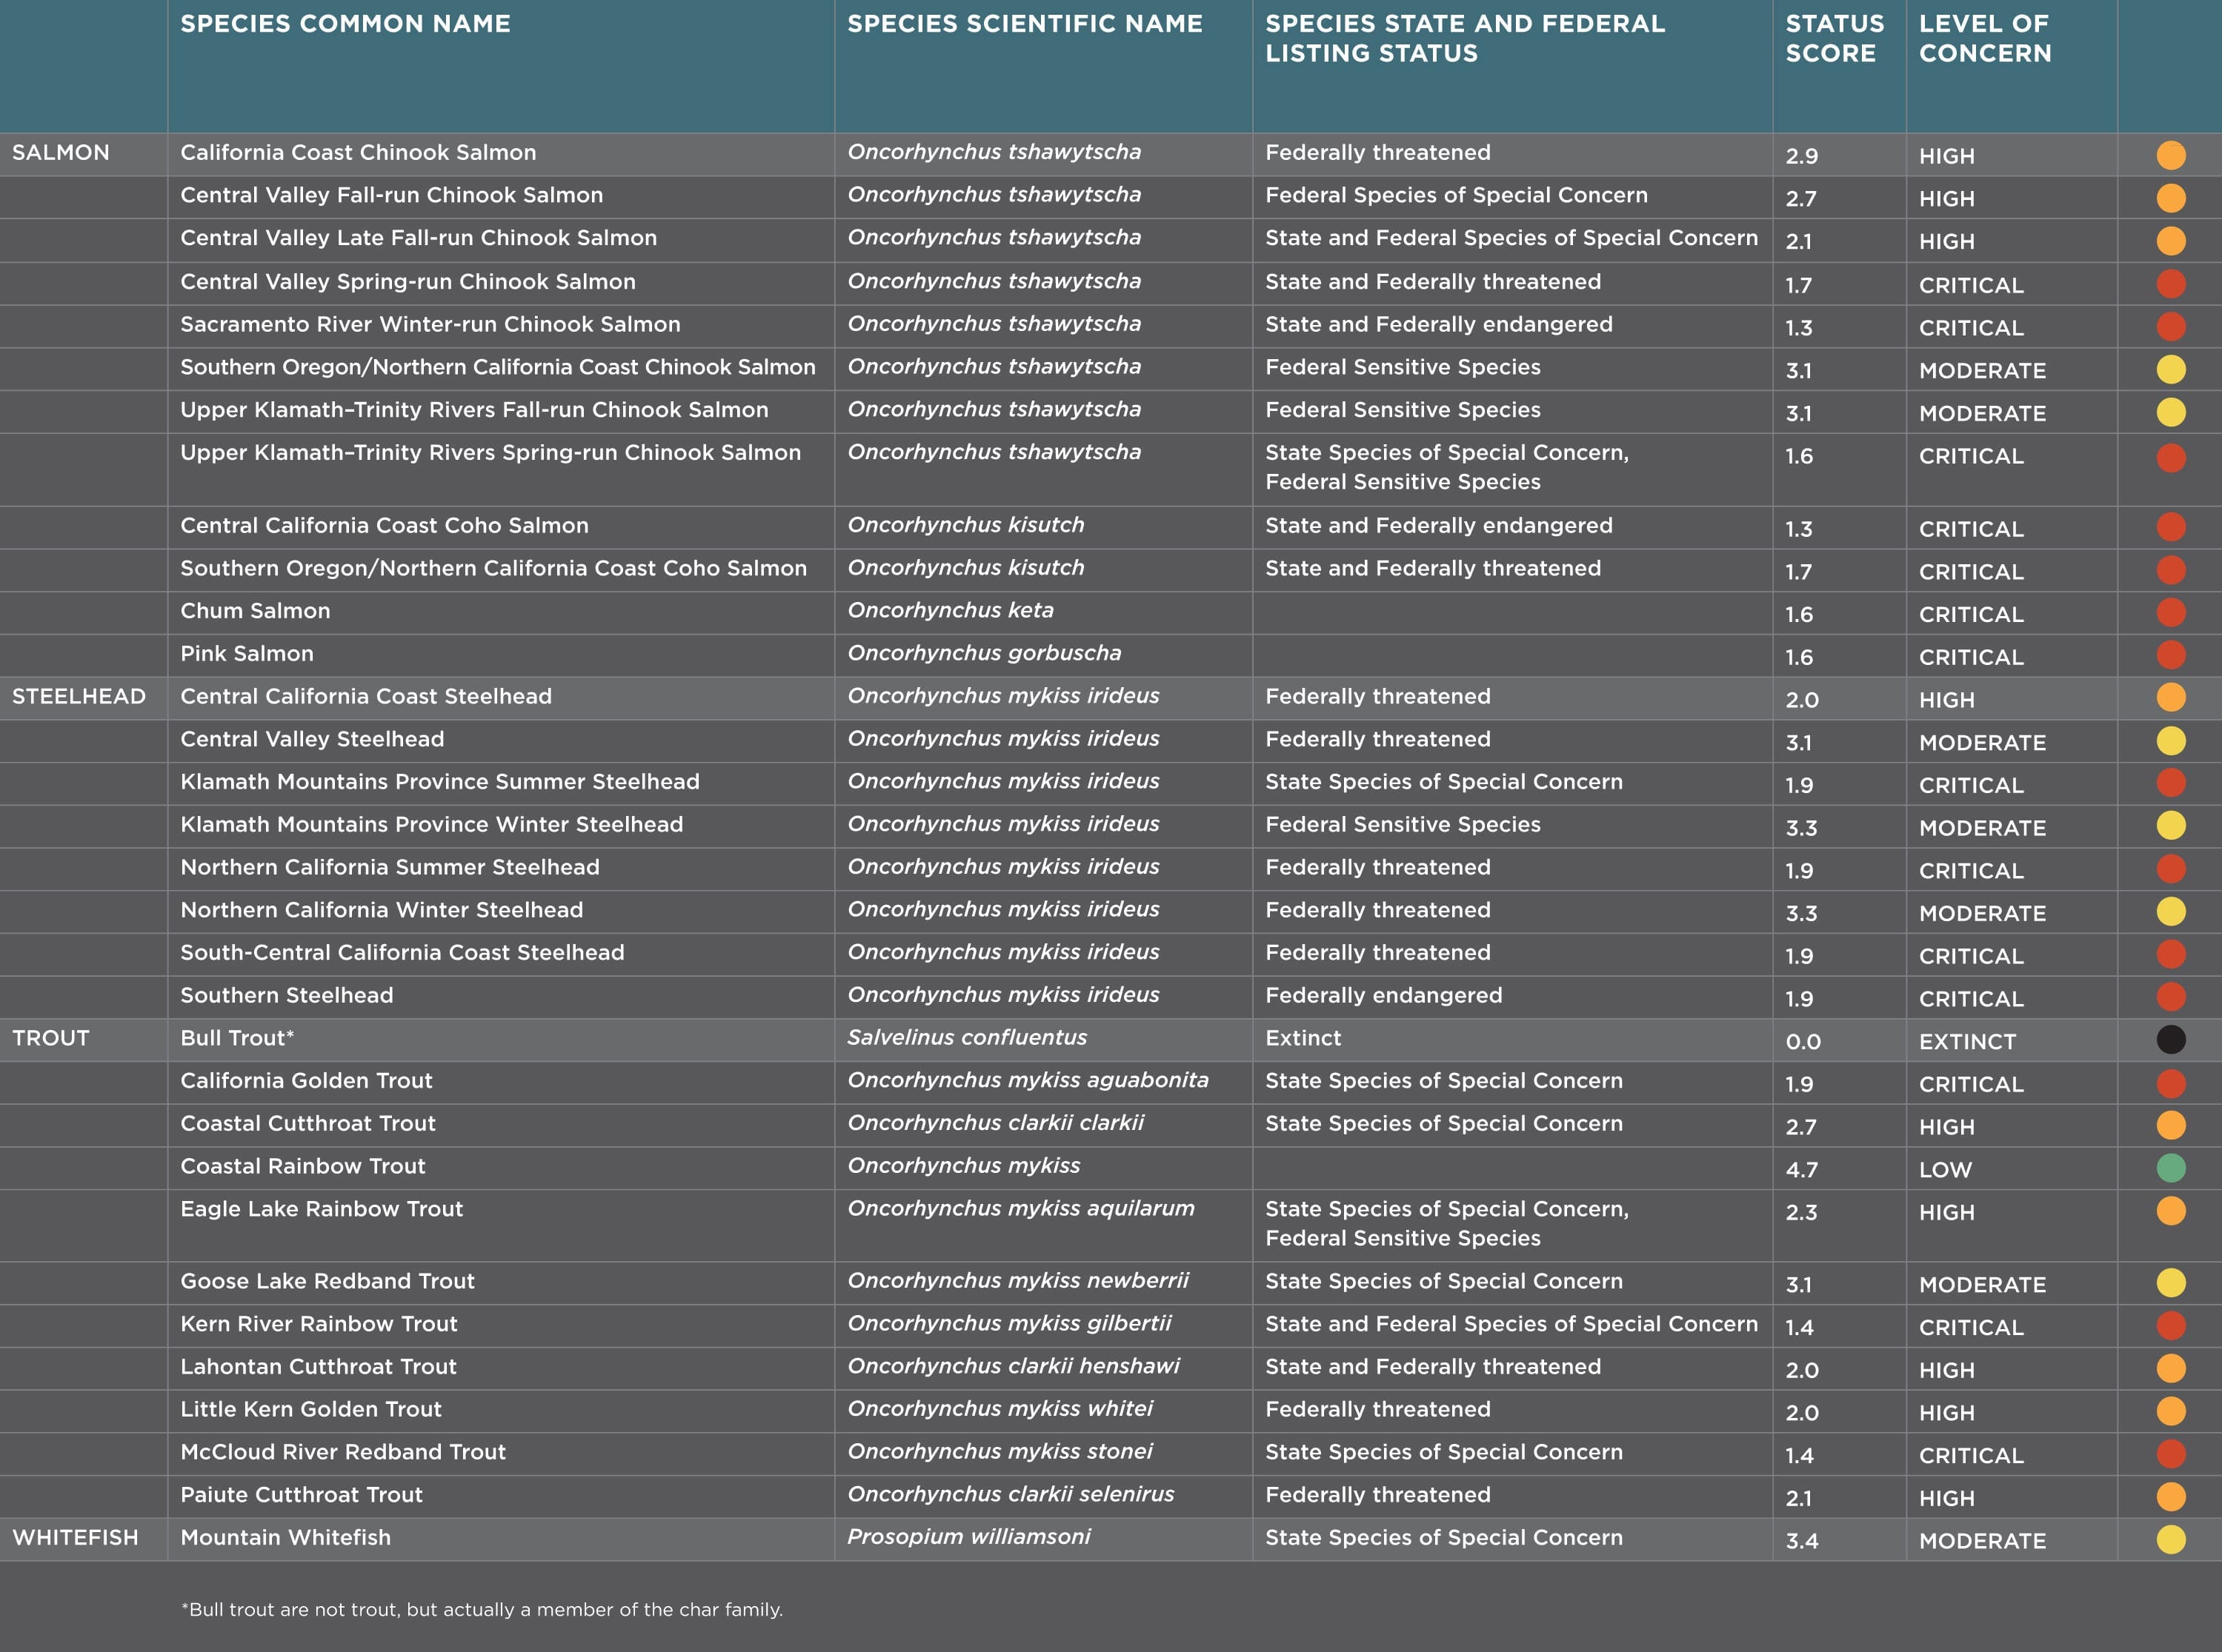Click the yellow dot for Mountain Whitefish
Viewport: 2222px width, 1652px height.
2170,1539
